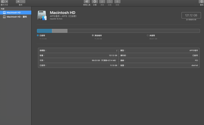Click the gray 其他卷宗 legend swatch

[93, 35]
